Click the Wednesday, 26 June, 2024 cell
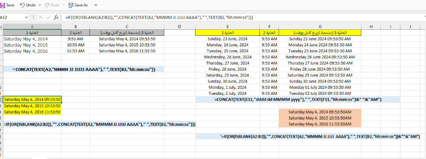Screen dimensions: 426x159 click(227, 57)
